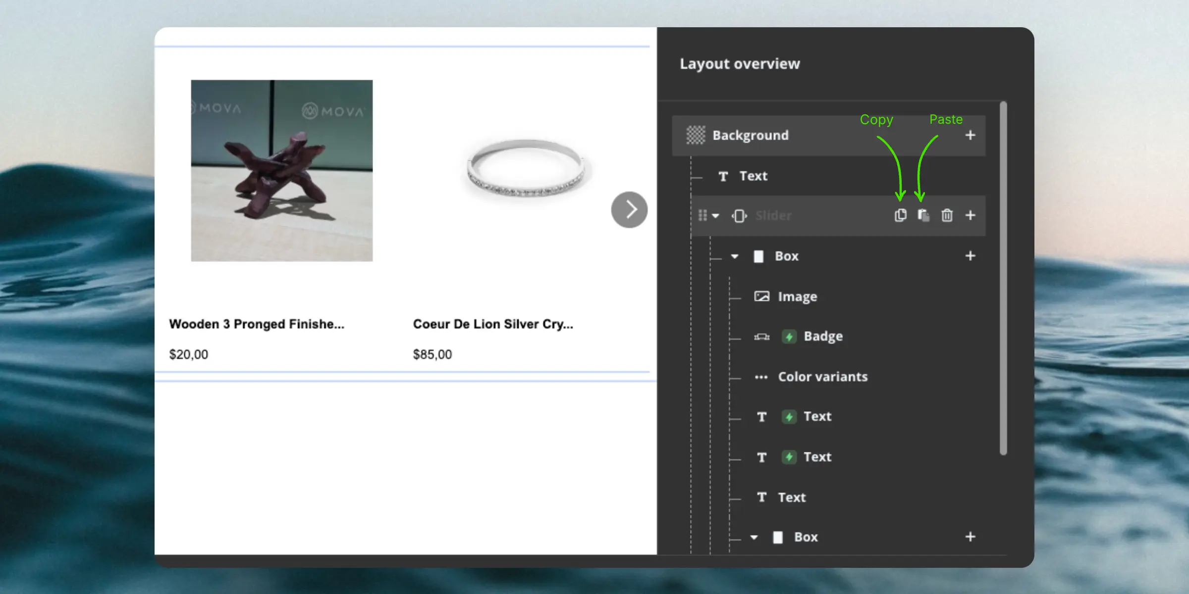This screenshot has height=594, width=1189.
Task: Click the wooden stand product image
Action: coord(282,171)
